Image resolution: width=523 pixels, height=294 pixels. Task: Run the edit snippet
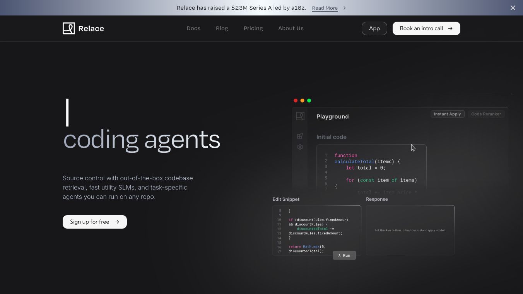point(344,255)
